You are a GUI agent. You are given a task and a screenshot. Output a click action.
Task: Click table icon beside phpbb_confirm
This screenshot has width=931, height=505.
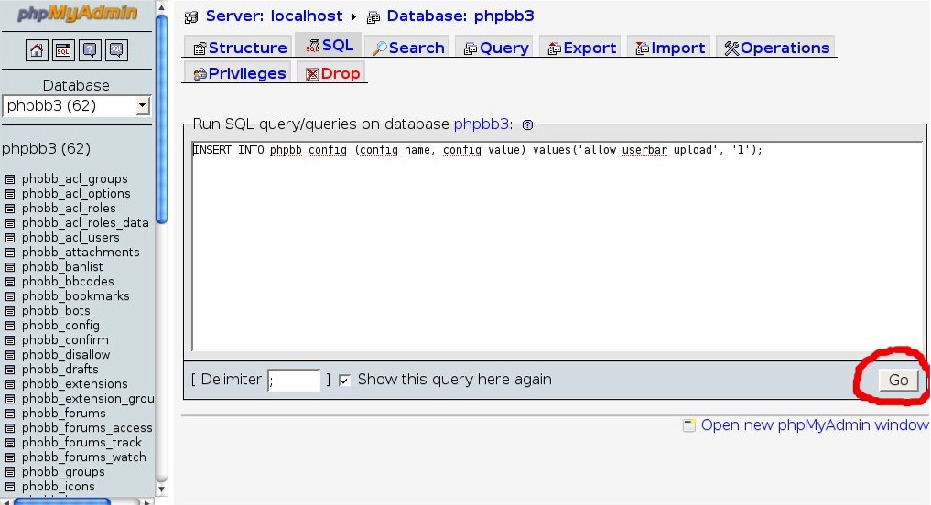click(x=10, y=340)
